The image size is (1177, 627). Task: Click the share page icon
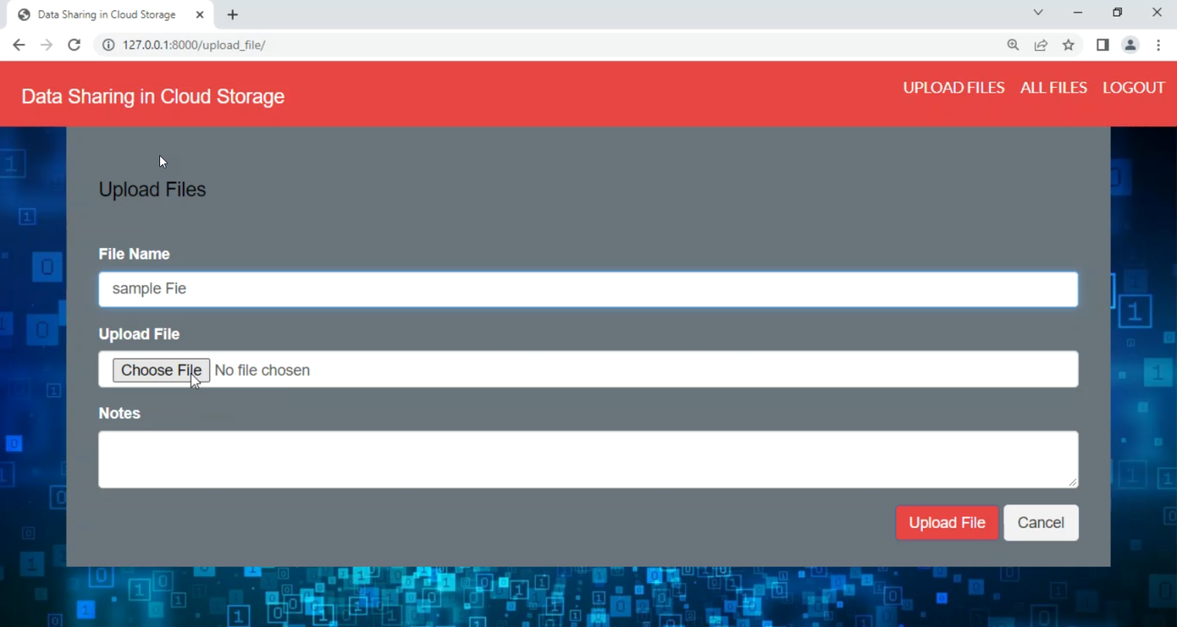pos(1040,45)
